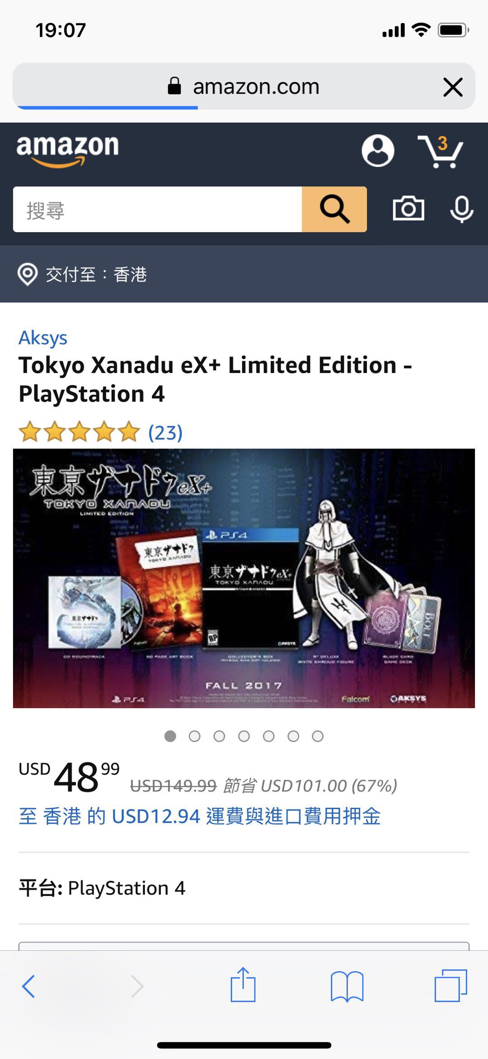The height and width of the screenshot is (1059, 488).
Task: Open camera search icon
Action: 408,209
